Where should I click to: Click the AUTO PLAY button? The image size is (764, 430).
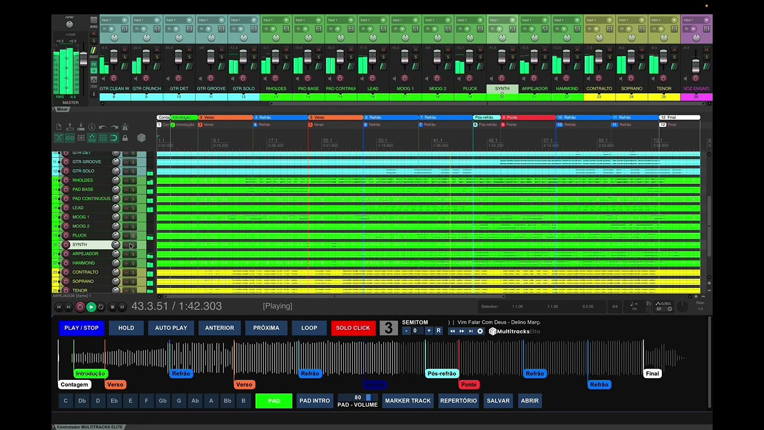(171, 328)
